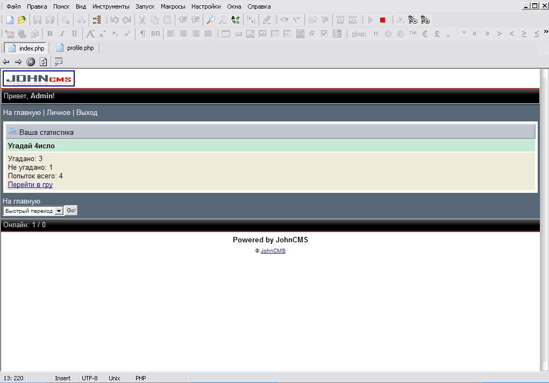Follow the Перейти в гру link

click(31, 184)
